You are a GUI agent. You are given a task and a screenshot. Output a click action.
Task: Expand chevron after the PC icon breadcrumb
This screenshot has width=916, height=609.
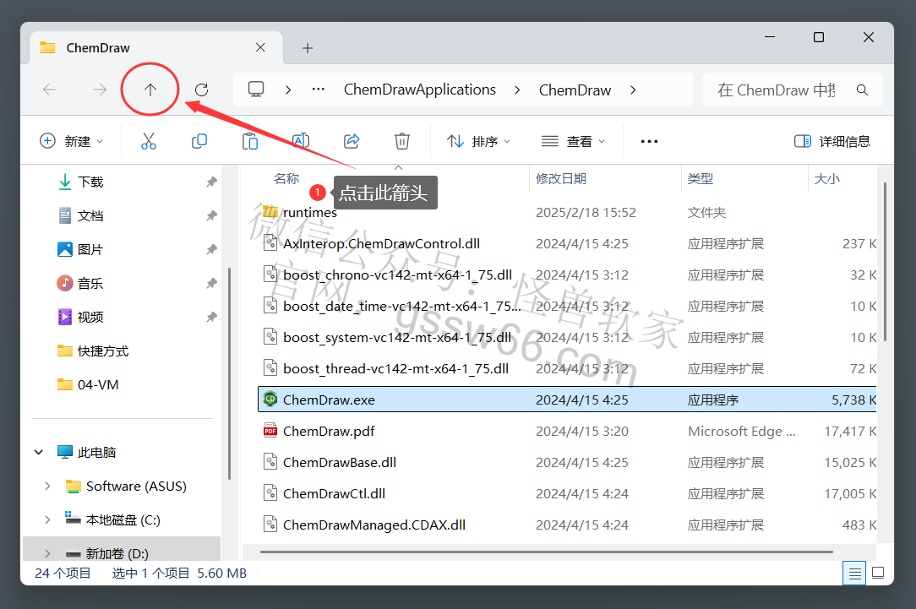pyautogui.click(x=288, y=90)
